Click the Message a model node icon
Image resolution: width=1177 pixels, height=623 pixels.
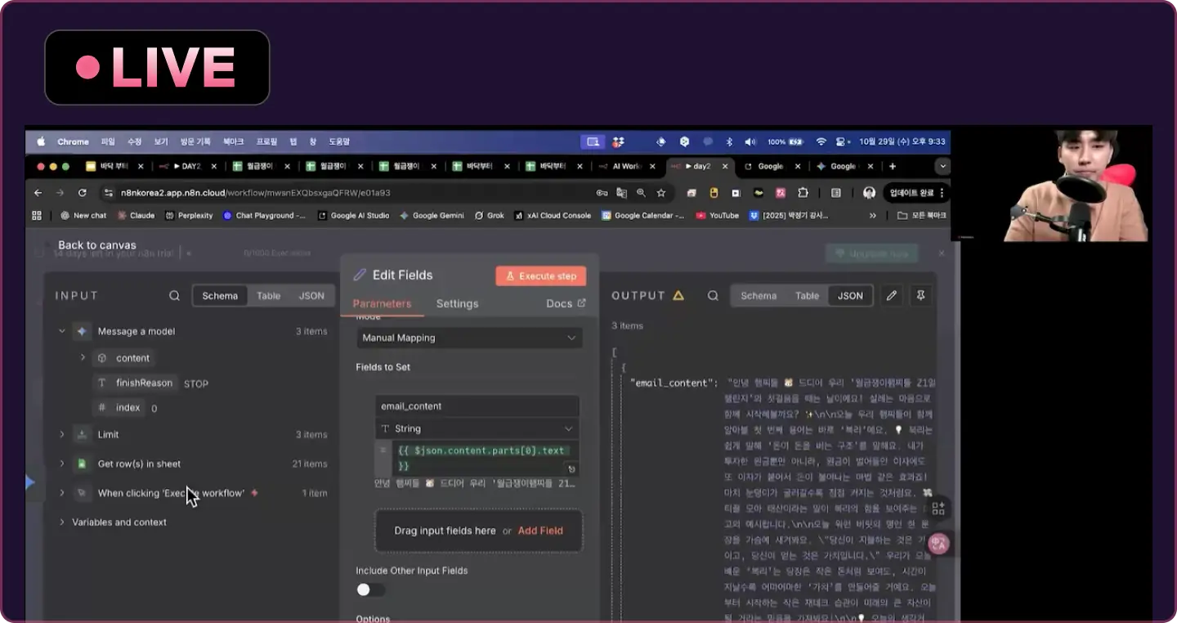pos(80,331)
